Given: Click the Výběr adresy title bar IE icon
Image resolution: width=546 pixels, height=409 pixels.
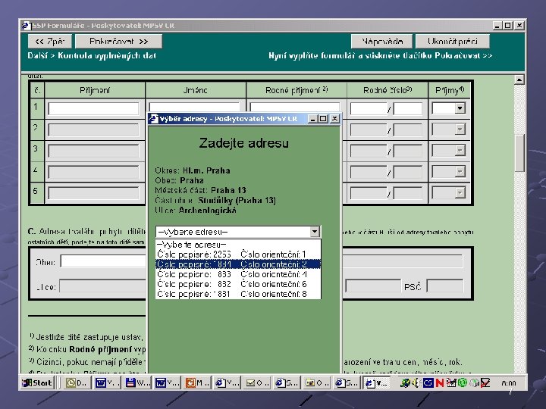Looking at the screenshot, I should pyautogui.click(x=153, y=119).
